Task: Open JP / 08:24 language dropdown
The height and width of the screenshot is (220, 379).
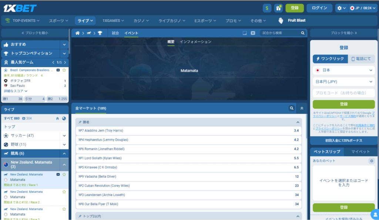Action: 363,8
